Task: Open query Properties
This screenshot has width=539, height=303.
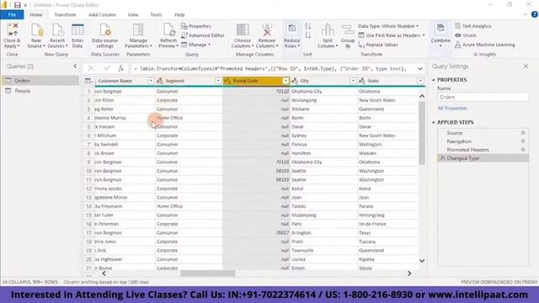Action: 196,26
